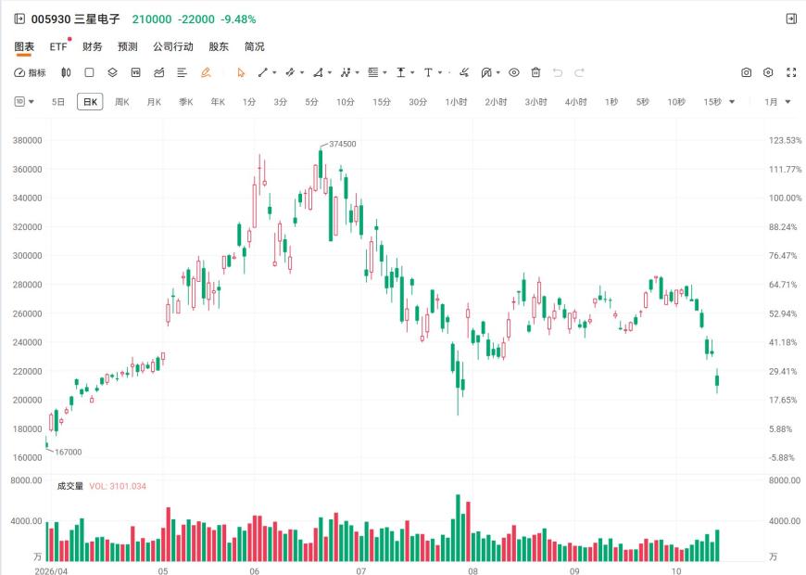Screen dimensions: 806x575
Task: Expand the trend line tool dropdown arrow
Action: pyautogui.click(x=274, y=72)
